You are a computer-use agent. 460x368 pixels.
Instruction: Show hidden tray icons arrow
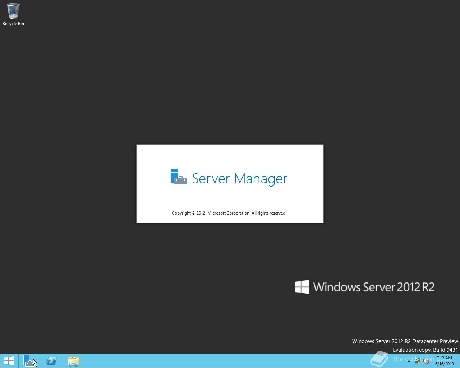click(409, 361)
